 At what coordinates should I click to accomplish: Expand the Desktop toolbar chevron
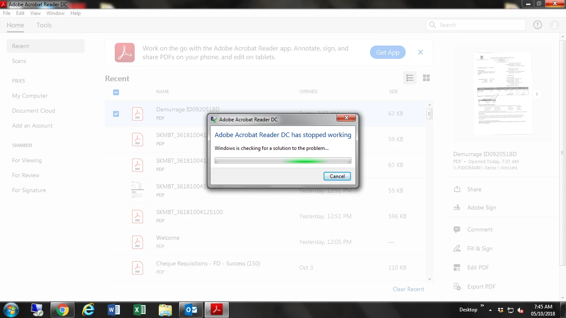482,306
